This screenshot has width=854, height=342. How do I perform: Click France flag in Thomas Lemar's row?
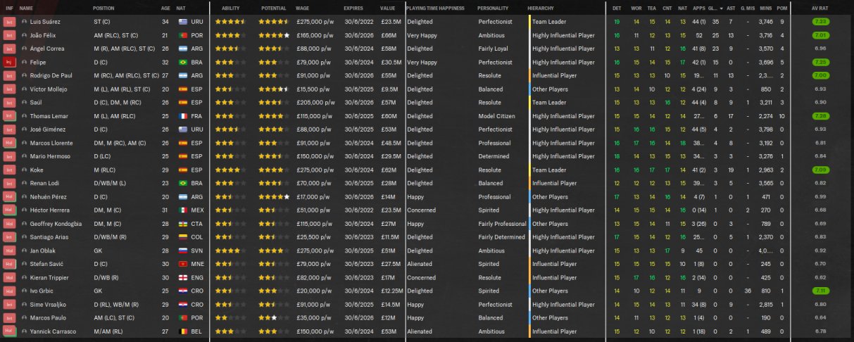coord(182,116)
